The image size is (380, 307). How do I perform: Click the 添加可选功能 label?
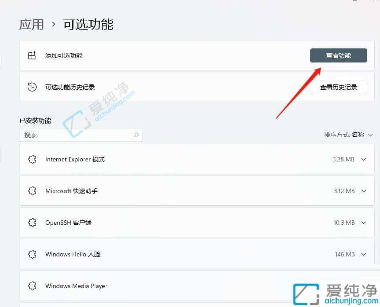(x=64, y=55)
